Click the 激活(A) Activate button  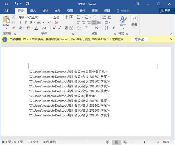pyautogui.click(x=139, y=39)
